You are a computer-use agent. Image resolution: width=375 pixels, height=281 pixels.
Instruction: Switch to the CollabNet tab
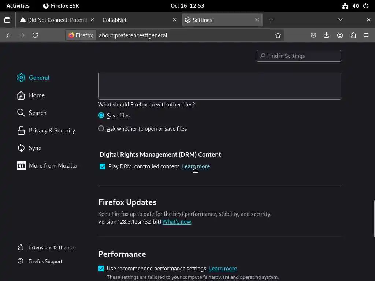135,20
